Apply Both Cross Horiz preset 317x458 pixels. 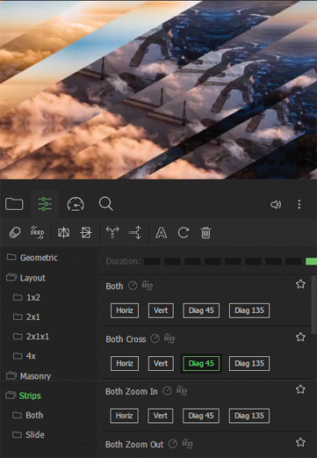(125, 364)
